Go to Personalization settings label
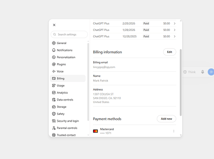Image resolution: width=214 pixels, height=159 pixels. coord(66,57)
